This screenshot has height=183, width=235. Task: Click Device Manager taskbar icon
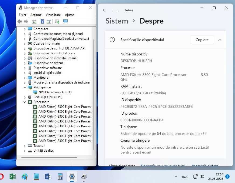pos(84,177)
